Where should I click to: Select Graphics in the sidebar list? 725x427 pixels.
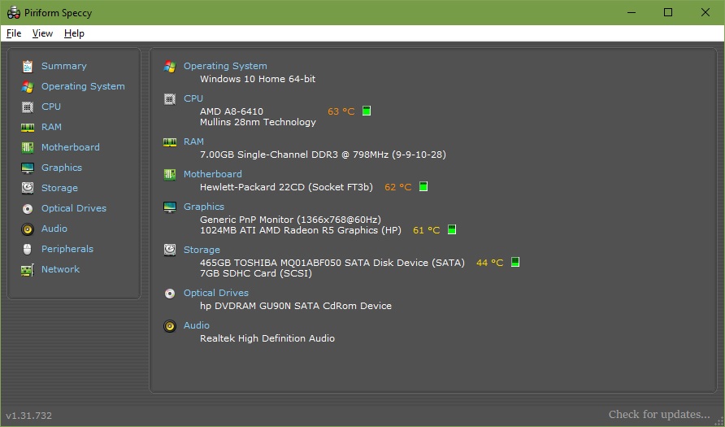click(62, 168)
